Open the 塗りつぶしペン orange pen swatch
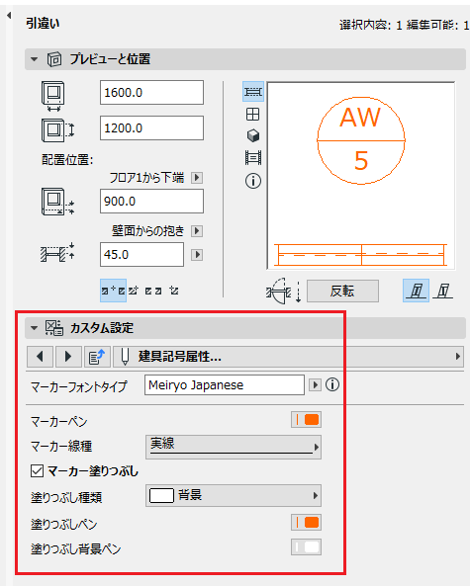The image size is (470, 586). click(x=306, y=523)
